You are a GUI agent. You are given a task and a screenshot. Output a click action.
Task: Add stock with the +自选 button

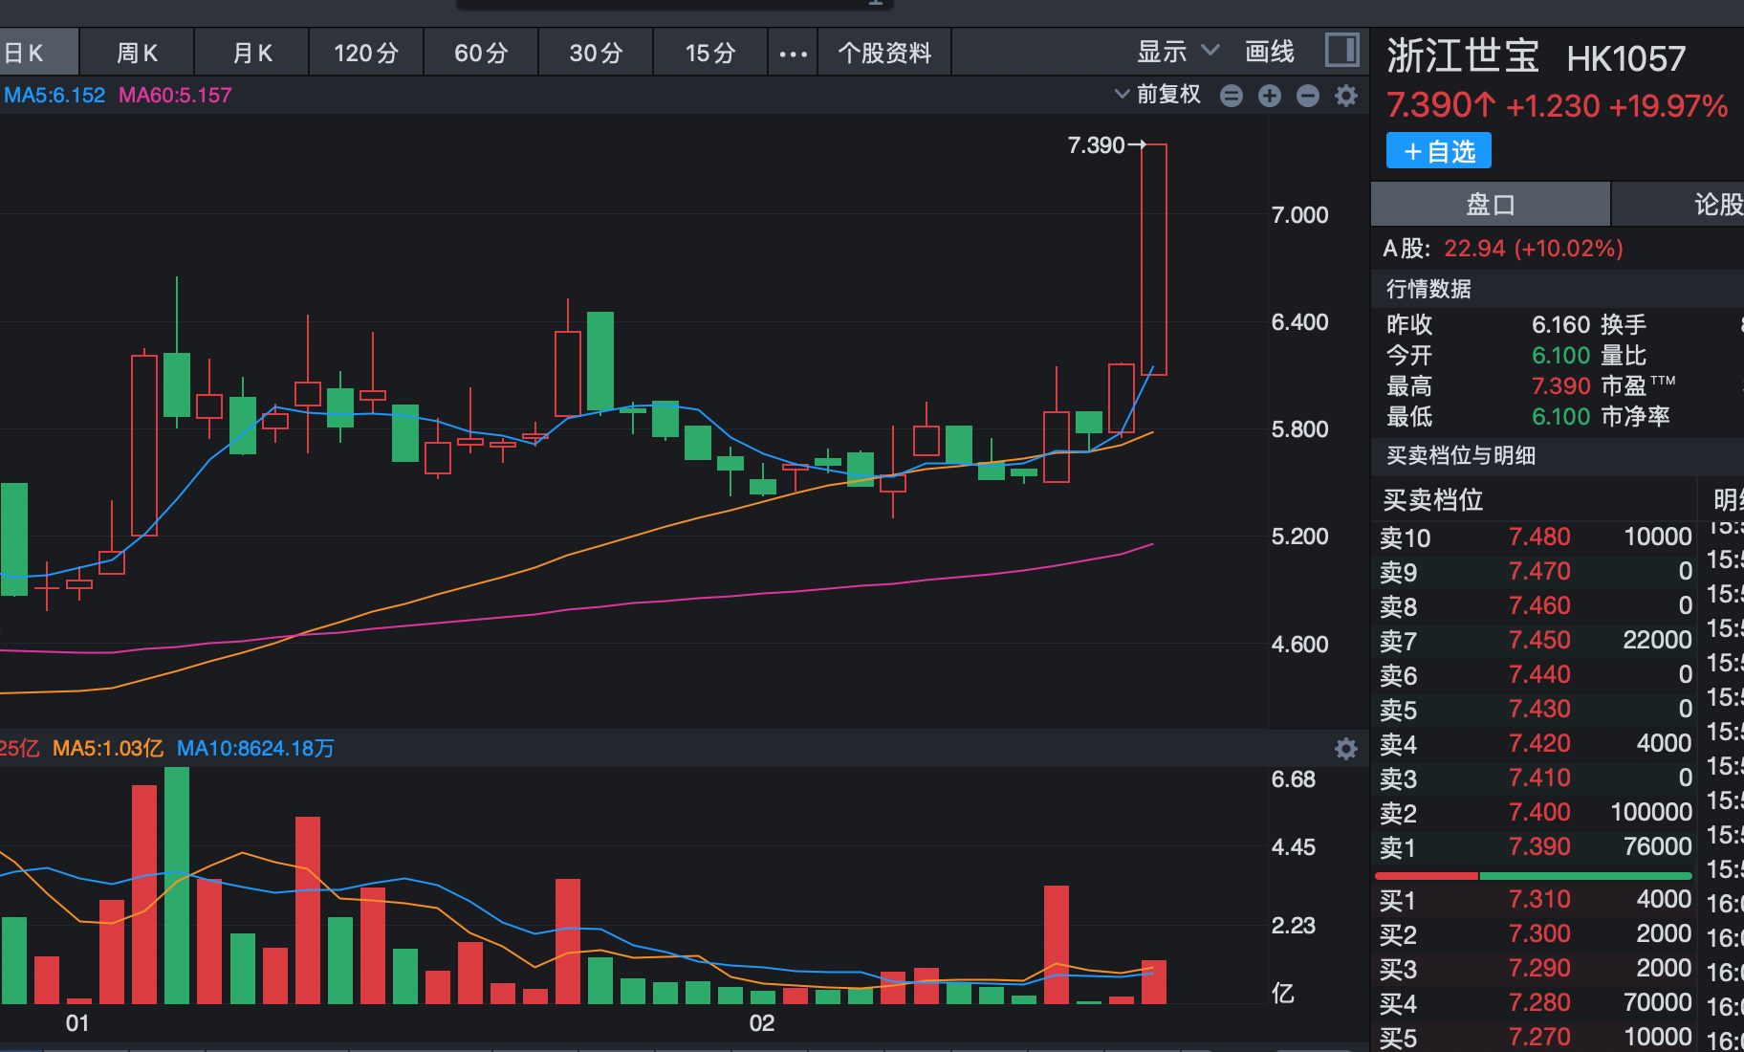(x=1439, y=151)
